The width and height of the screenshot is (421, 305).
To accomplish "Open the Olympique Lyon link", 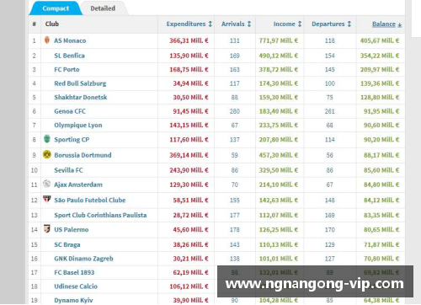I will pos(78,126).
